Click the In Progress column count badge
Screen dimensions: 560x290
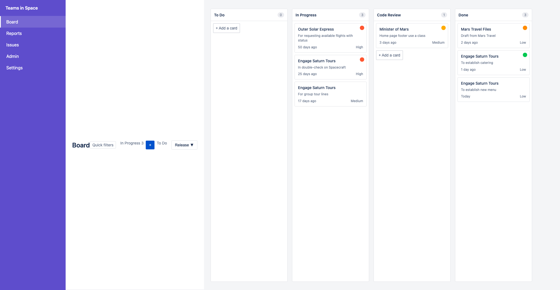click(362, 15)
